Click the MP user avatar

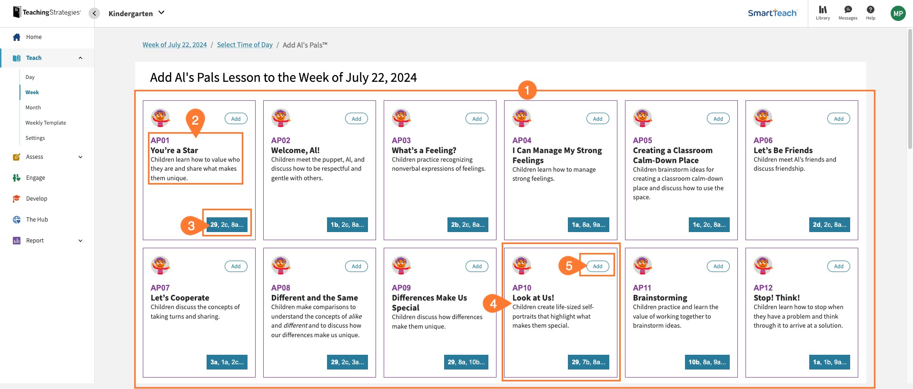[x=898, y=13]
